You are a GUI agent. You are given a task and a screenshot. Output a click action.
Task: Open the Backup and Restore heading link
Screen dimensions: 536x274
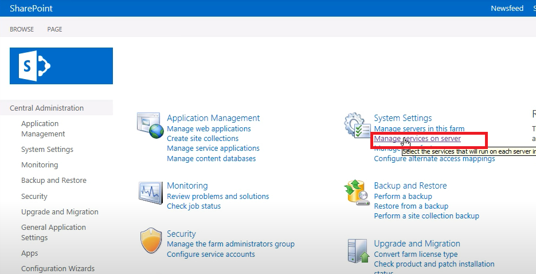tap(410, 186)
